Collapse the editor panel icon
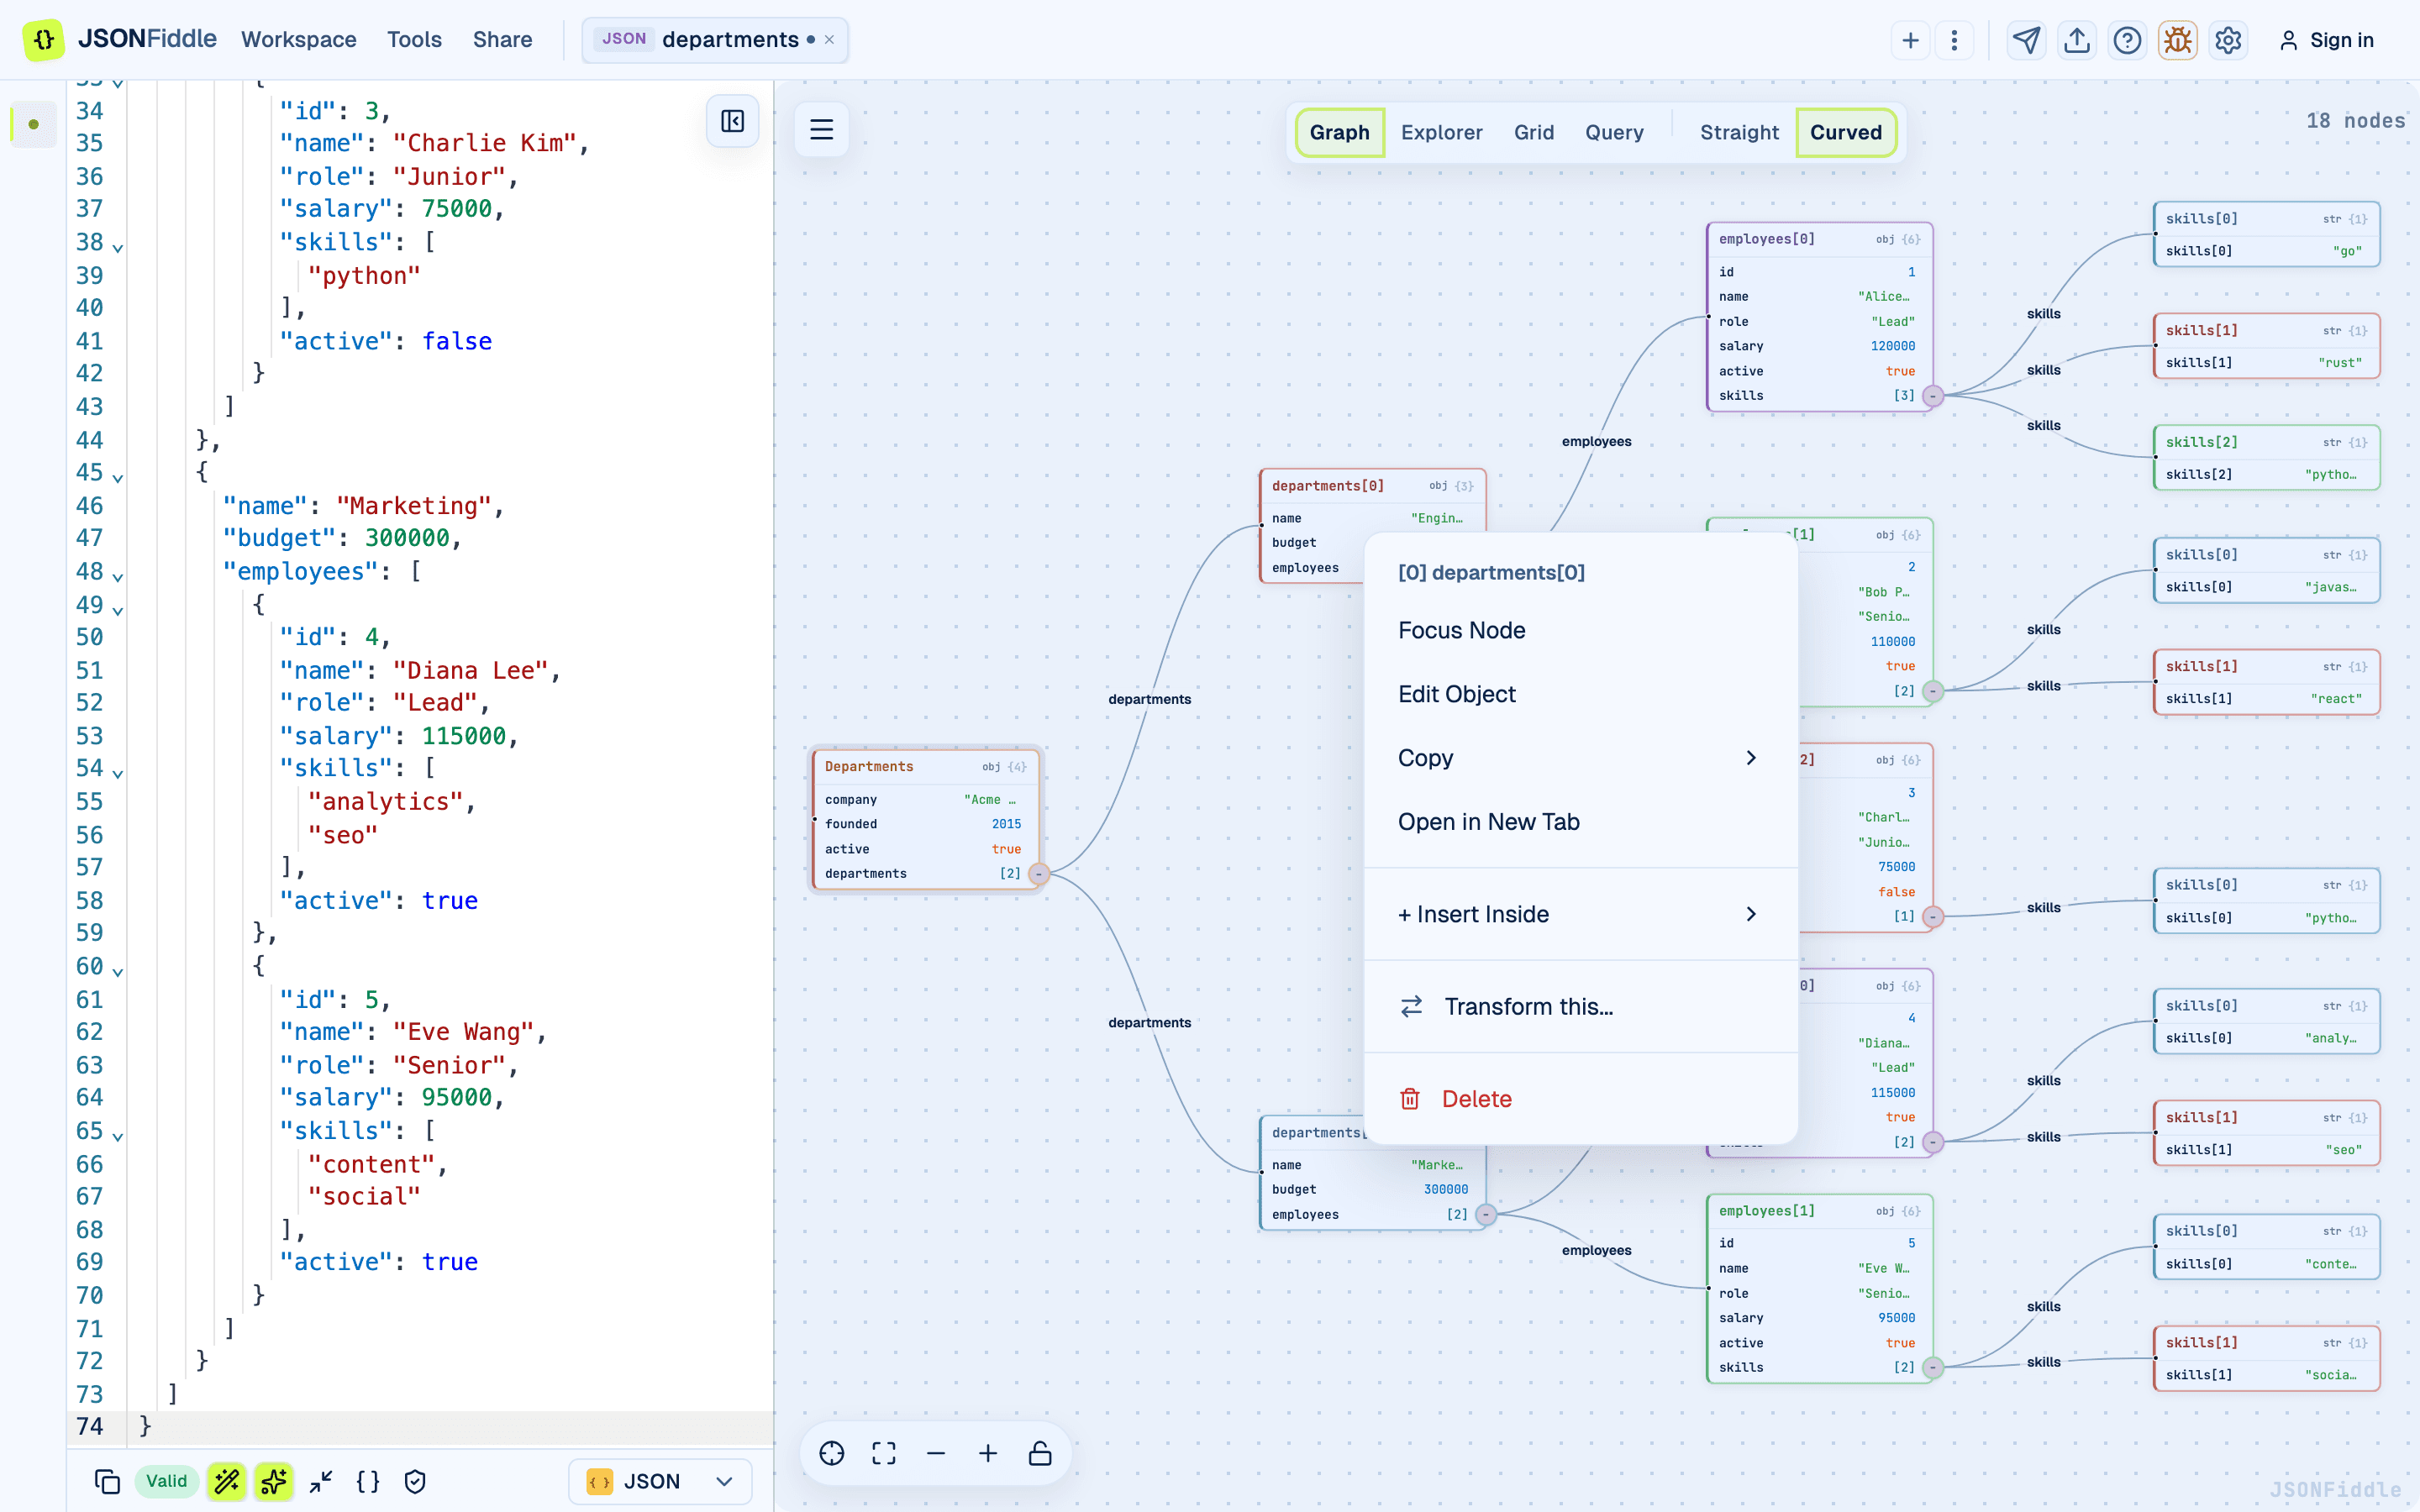Image resolution: width=2420 pixels, height=1512 pixels. click(732, 121)
